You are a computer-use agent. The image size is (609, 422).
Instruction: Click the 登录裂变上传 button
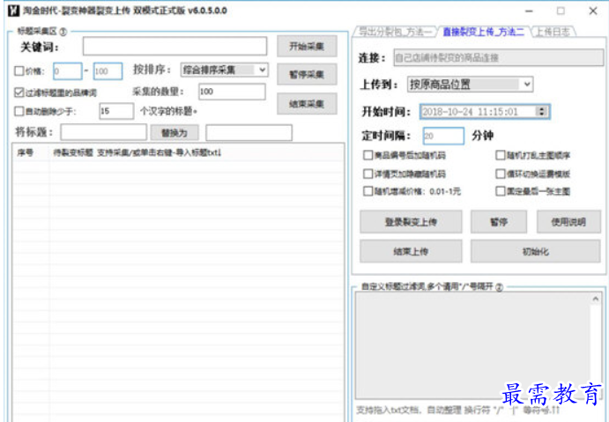coord(411,222)
